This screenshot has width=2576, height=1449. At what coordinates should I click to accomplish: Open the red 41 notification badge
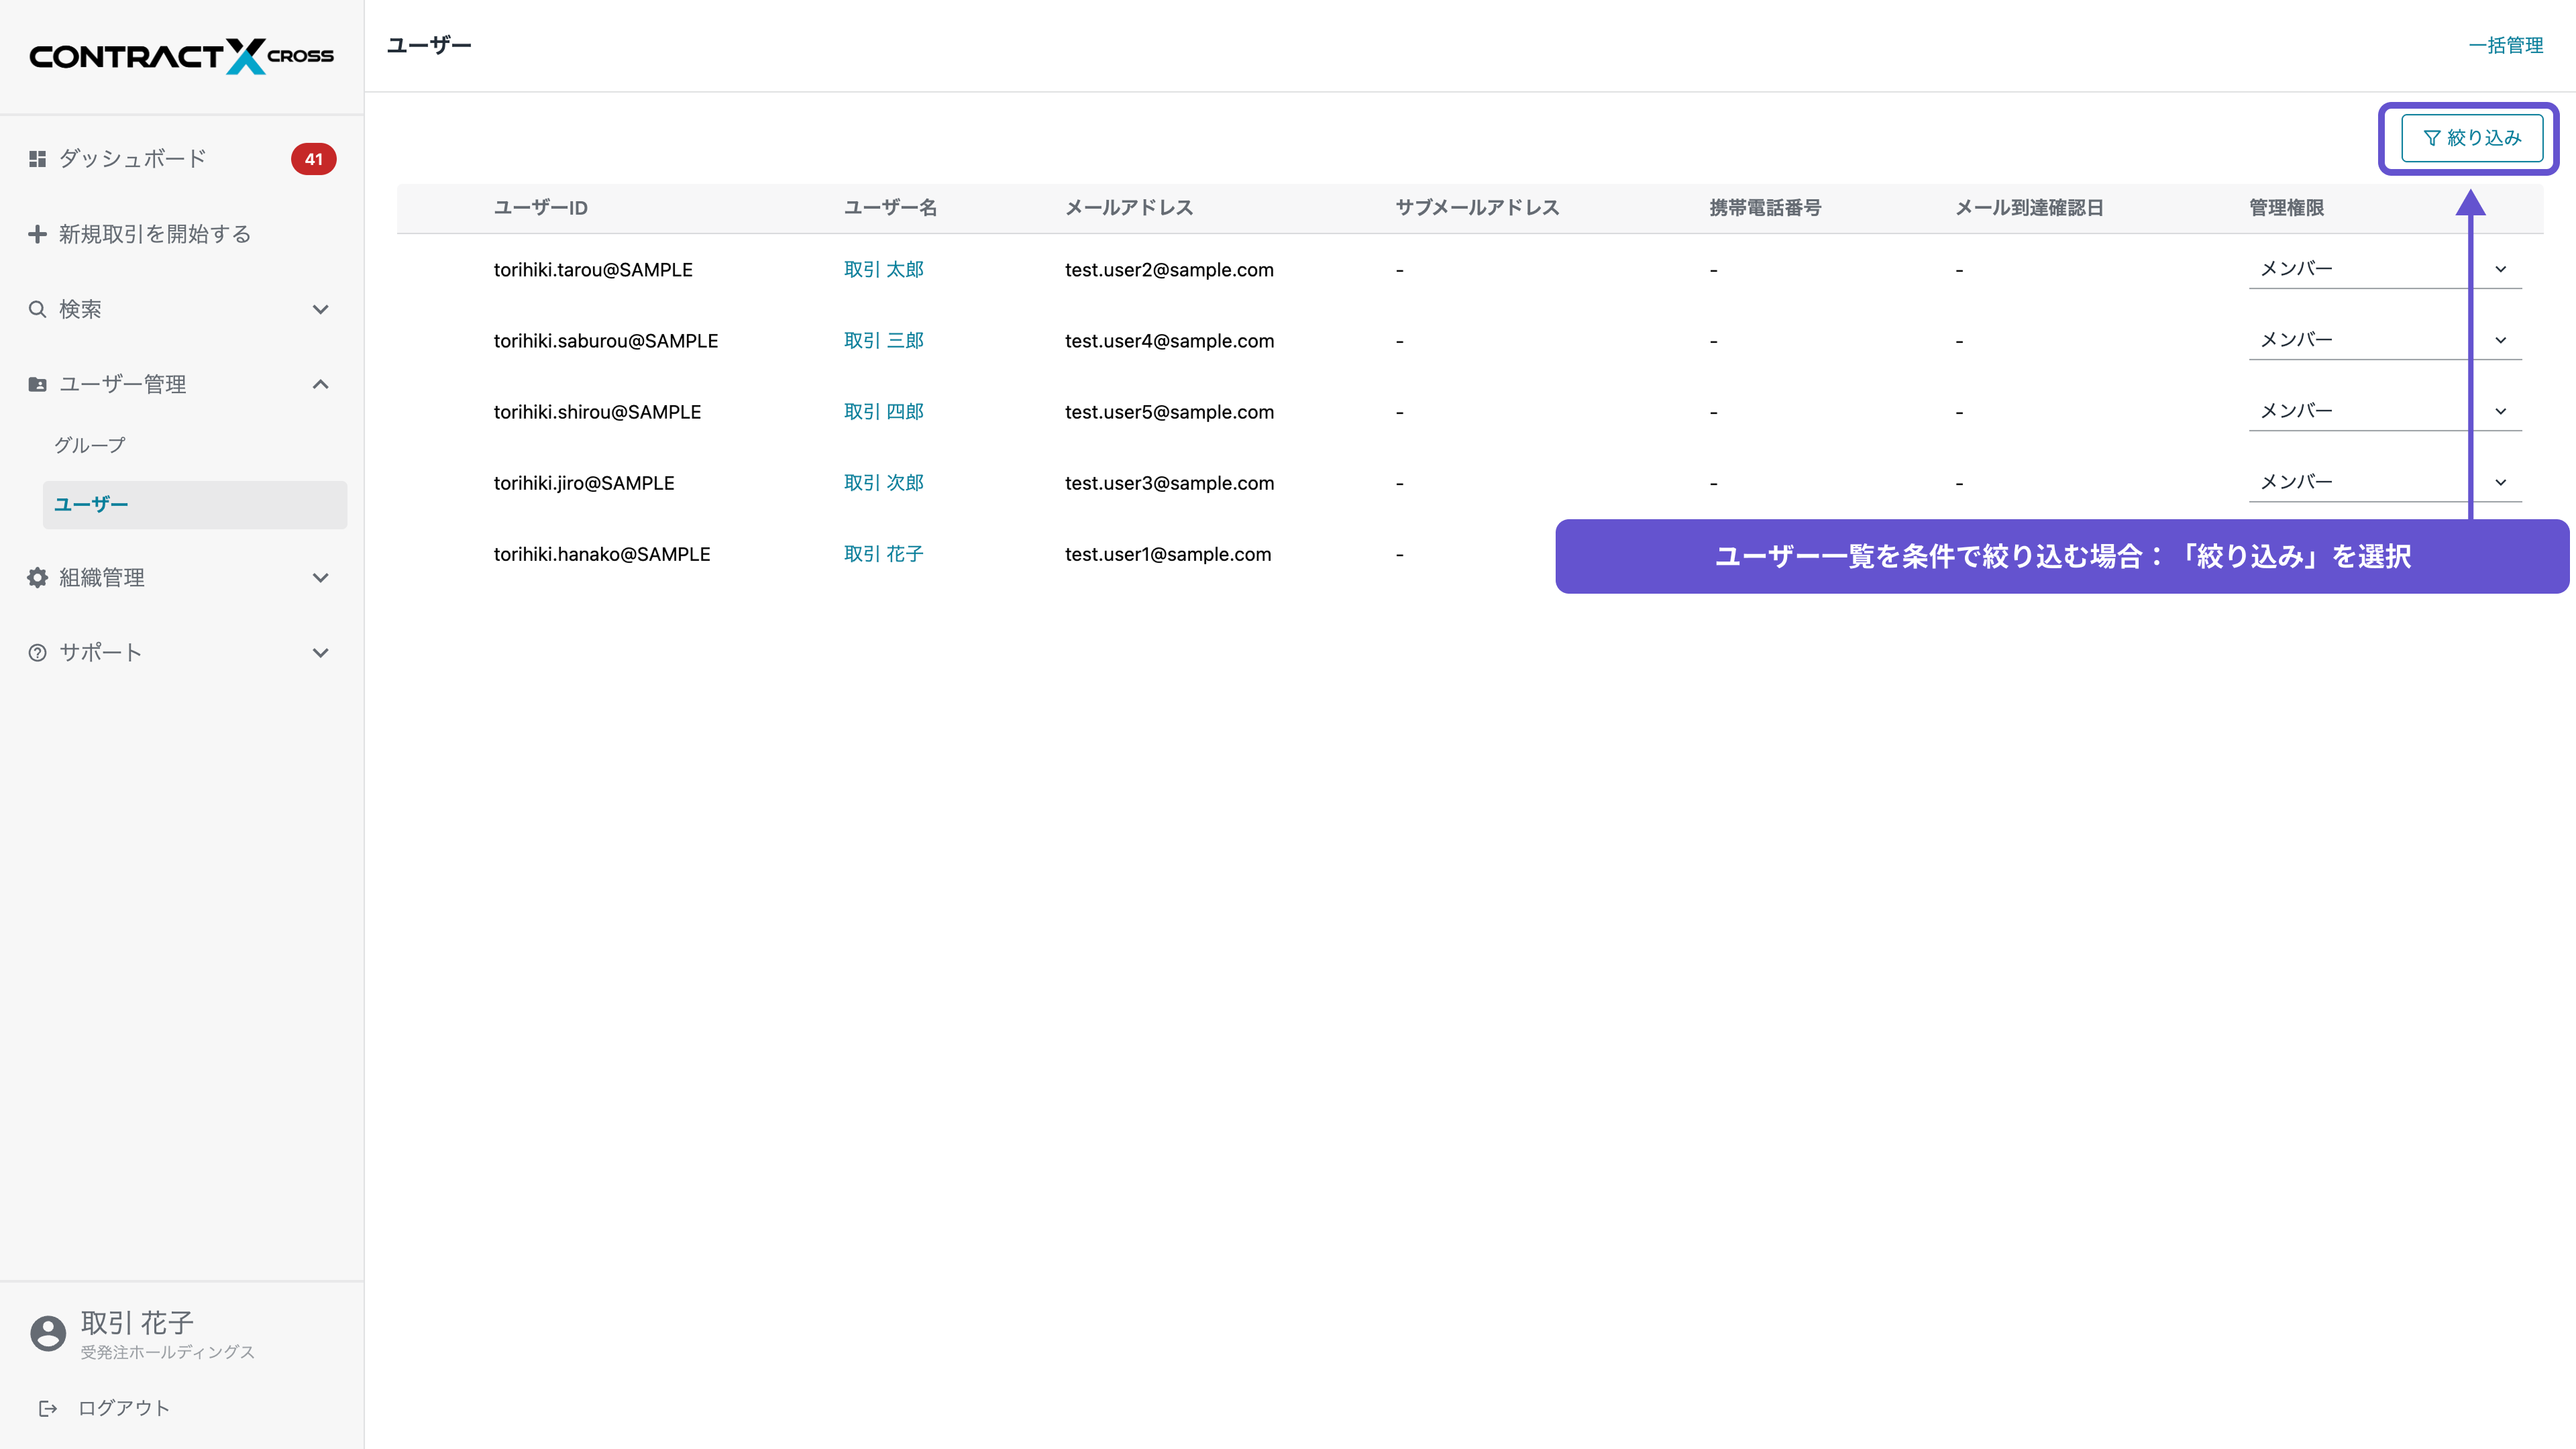point(313,159)
